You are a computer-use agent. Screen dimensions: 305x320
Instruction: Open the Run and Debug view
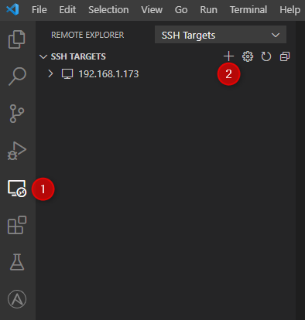pyautogui.click(x=17, y=151)
